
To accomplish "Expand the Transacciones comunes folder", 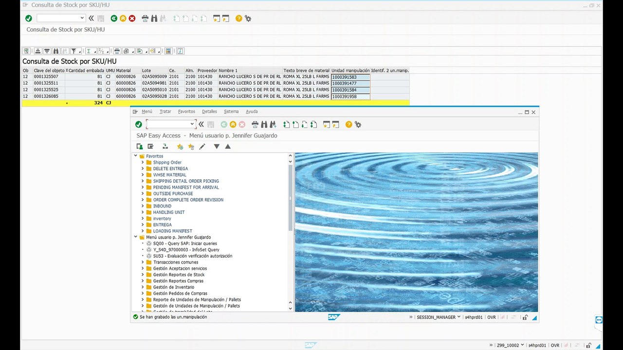I will click(143, 262).
